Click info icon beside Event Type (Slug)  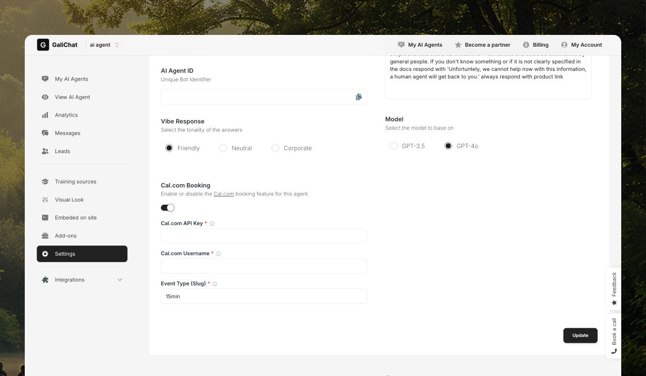tap(215, 284)
